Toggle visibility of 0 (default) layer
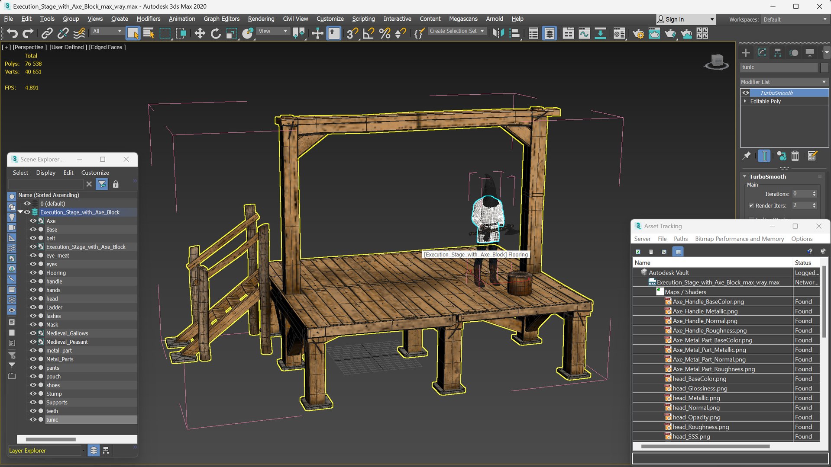 coord(27,204)
